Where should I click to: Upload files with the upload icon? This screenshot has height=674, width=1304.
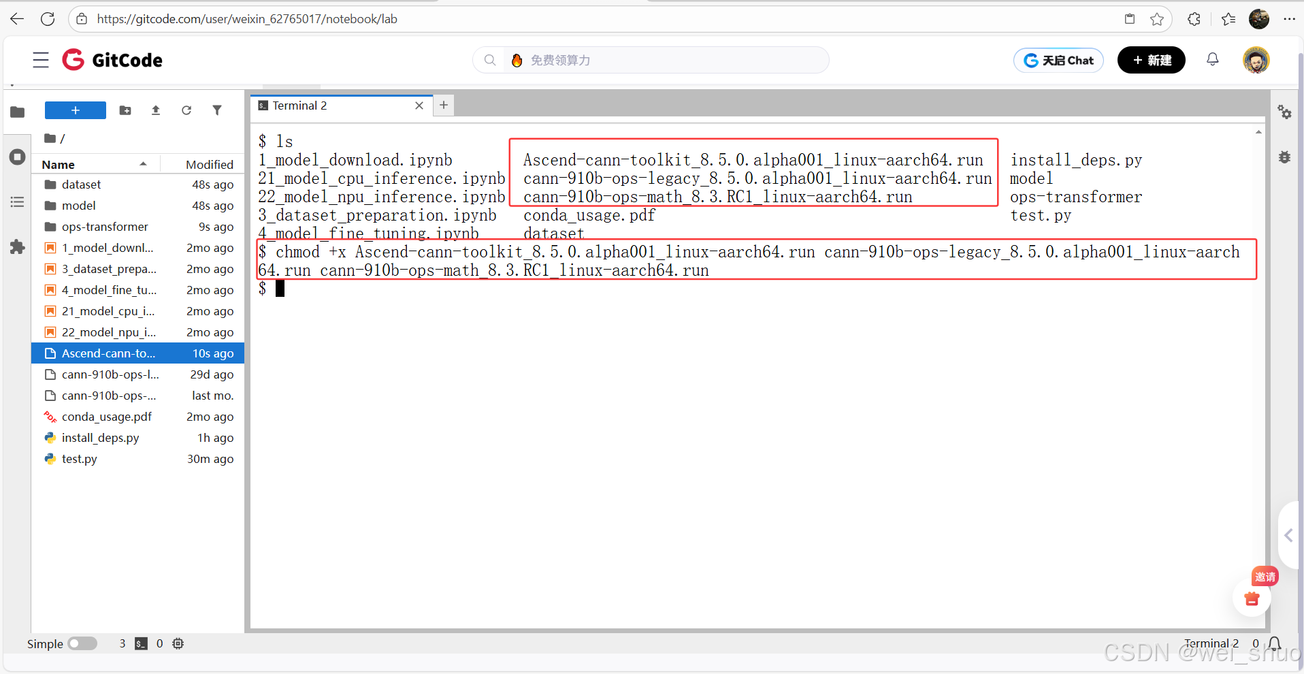pyautogui.click(x=156, y=110)
